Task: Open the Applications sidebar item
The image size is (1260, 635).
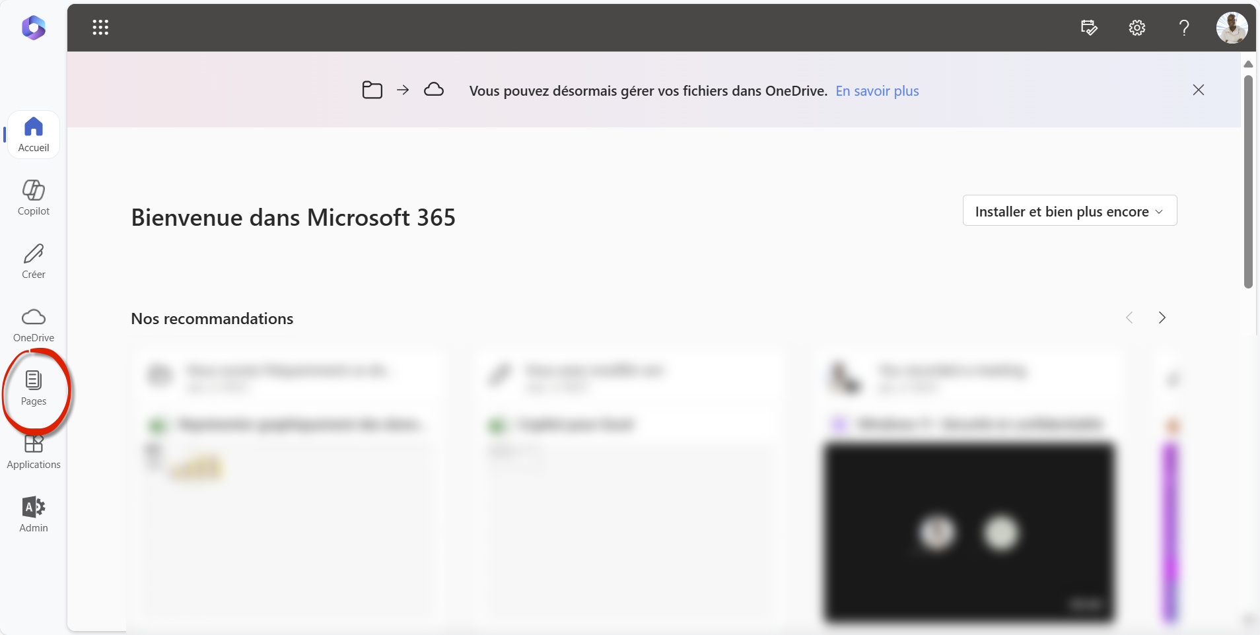Action: [34, 451]
